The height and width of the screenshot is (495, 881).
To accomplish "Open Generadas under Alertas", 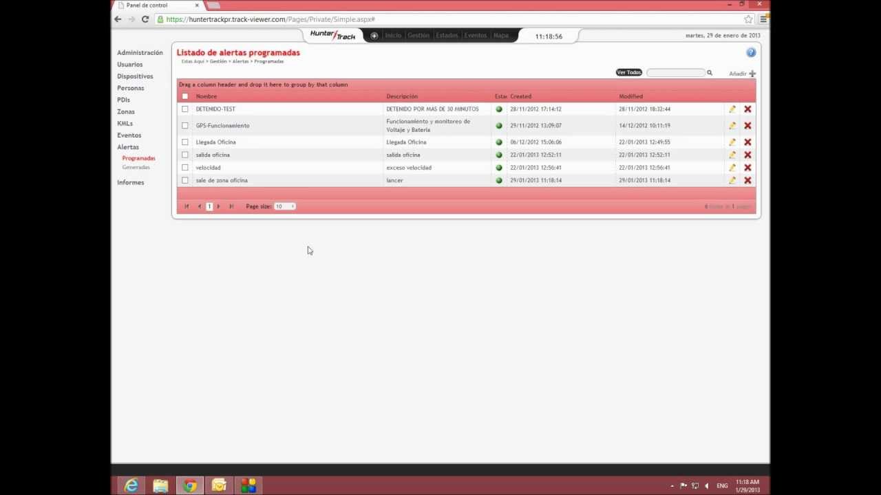I will [136, 167].
